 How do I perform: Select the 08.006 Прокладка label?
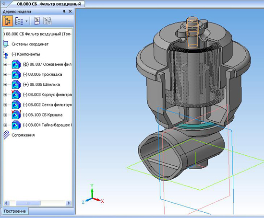[x=42, y=74]
